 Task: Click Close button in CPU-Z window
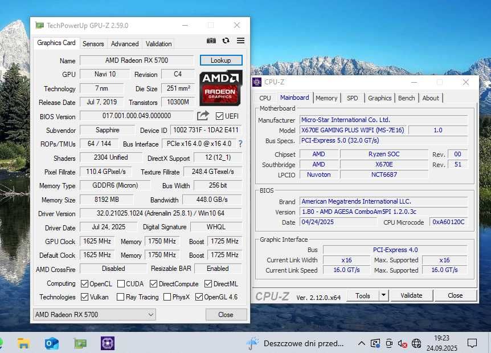click(455, 295)
